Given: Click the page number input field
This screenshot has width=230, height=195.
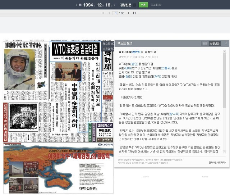Looking at the screenshot, I should tap(115, 13).
